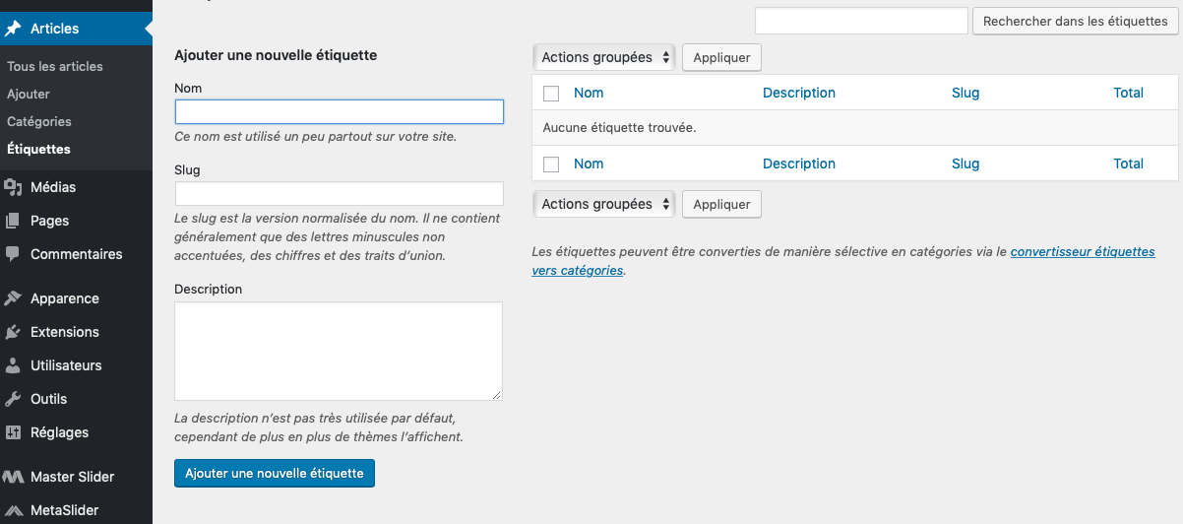Click the Utilisateurs person icon

pyautogui.click(x=13, y=365)
